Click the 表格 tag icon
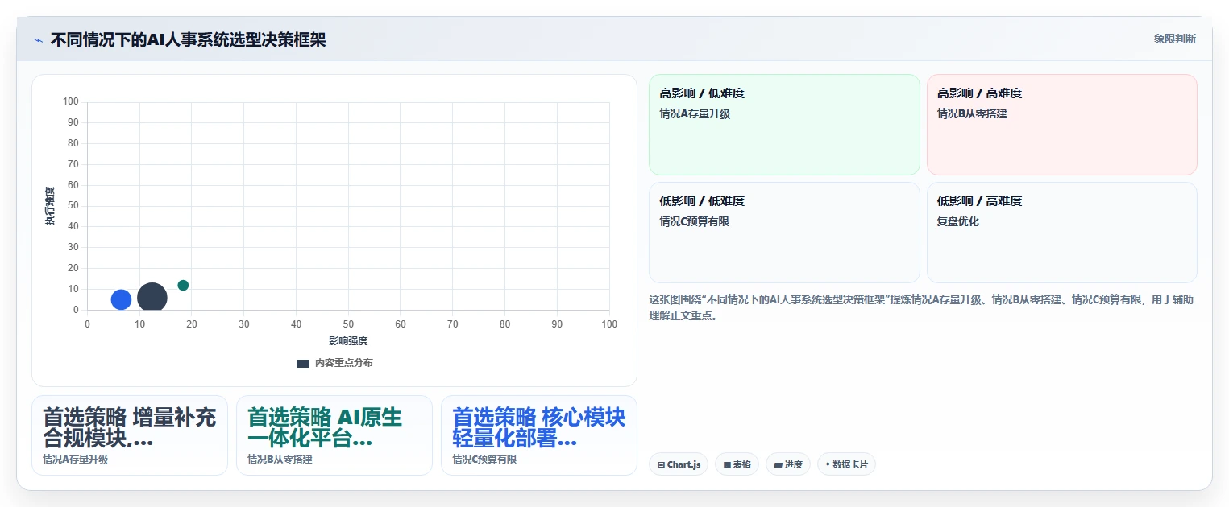This screenshot has width=1229, height=507. coord(727,465)
